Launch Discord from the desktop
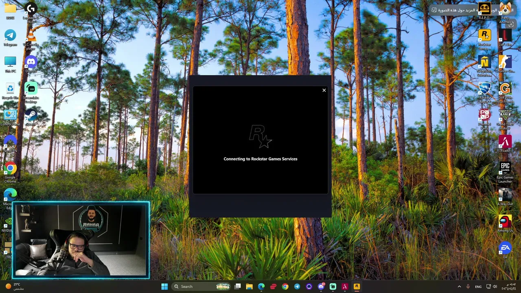This screenshot has width=521, height=293. point(31,65)
